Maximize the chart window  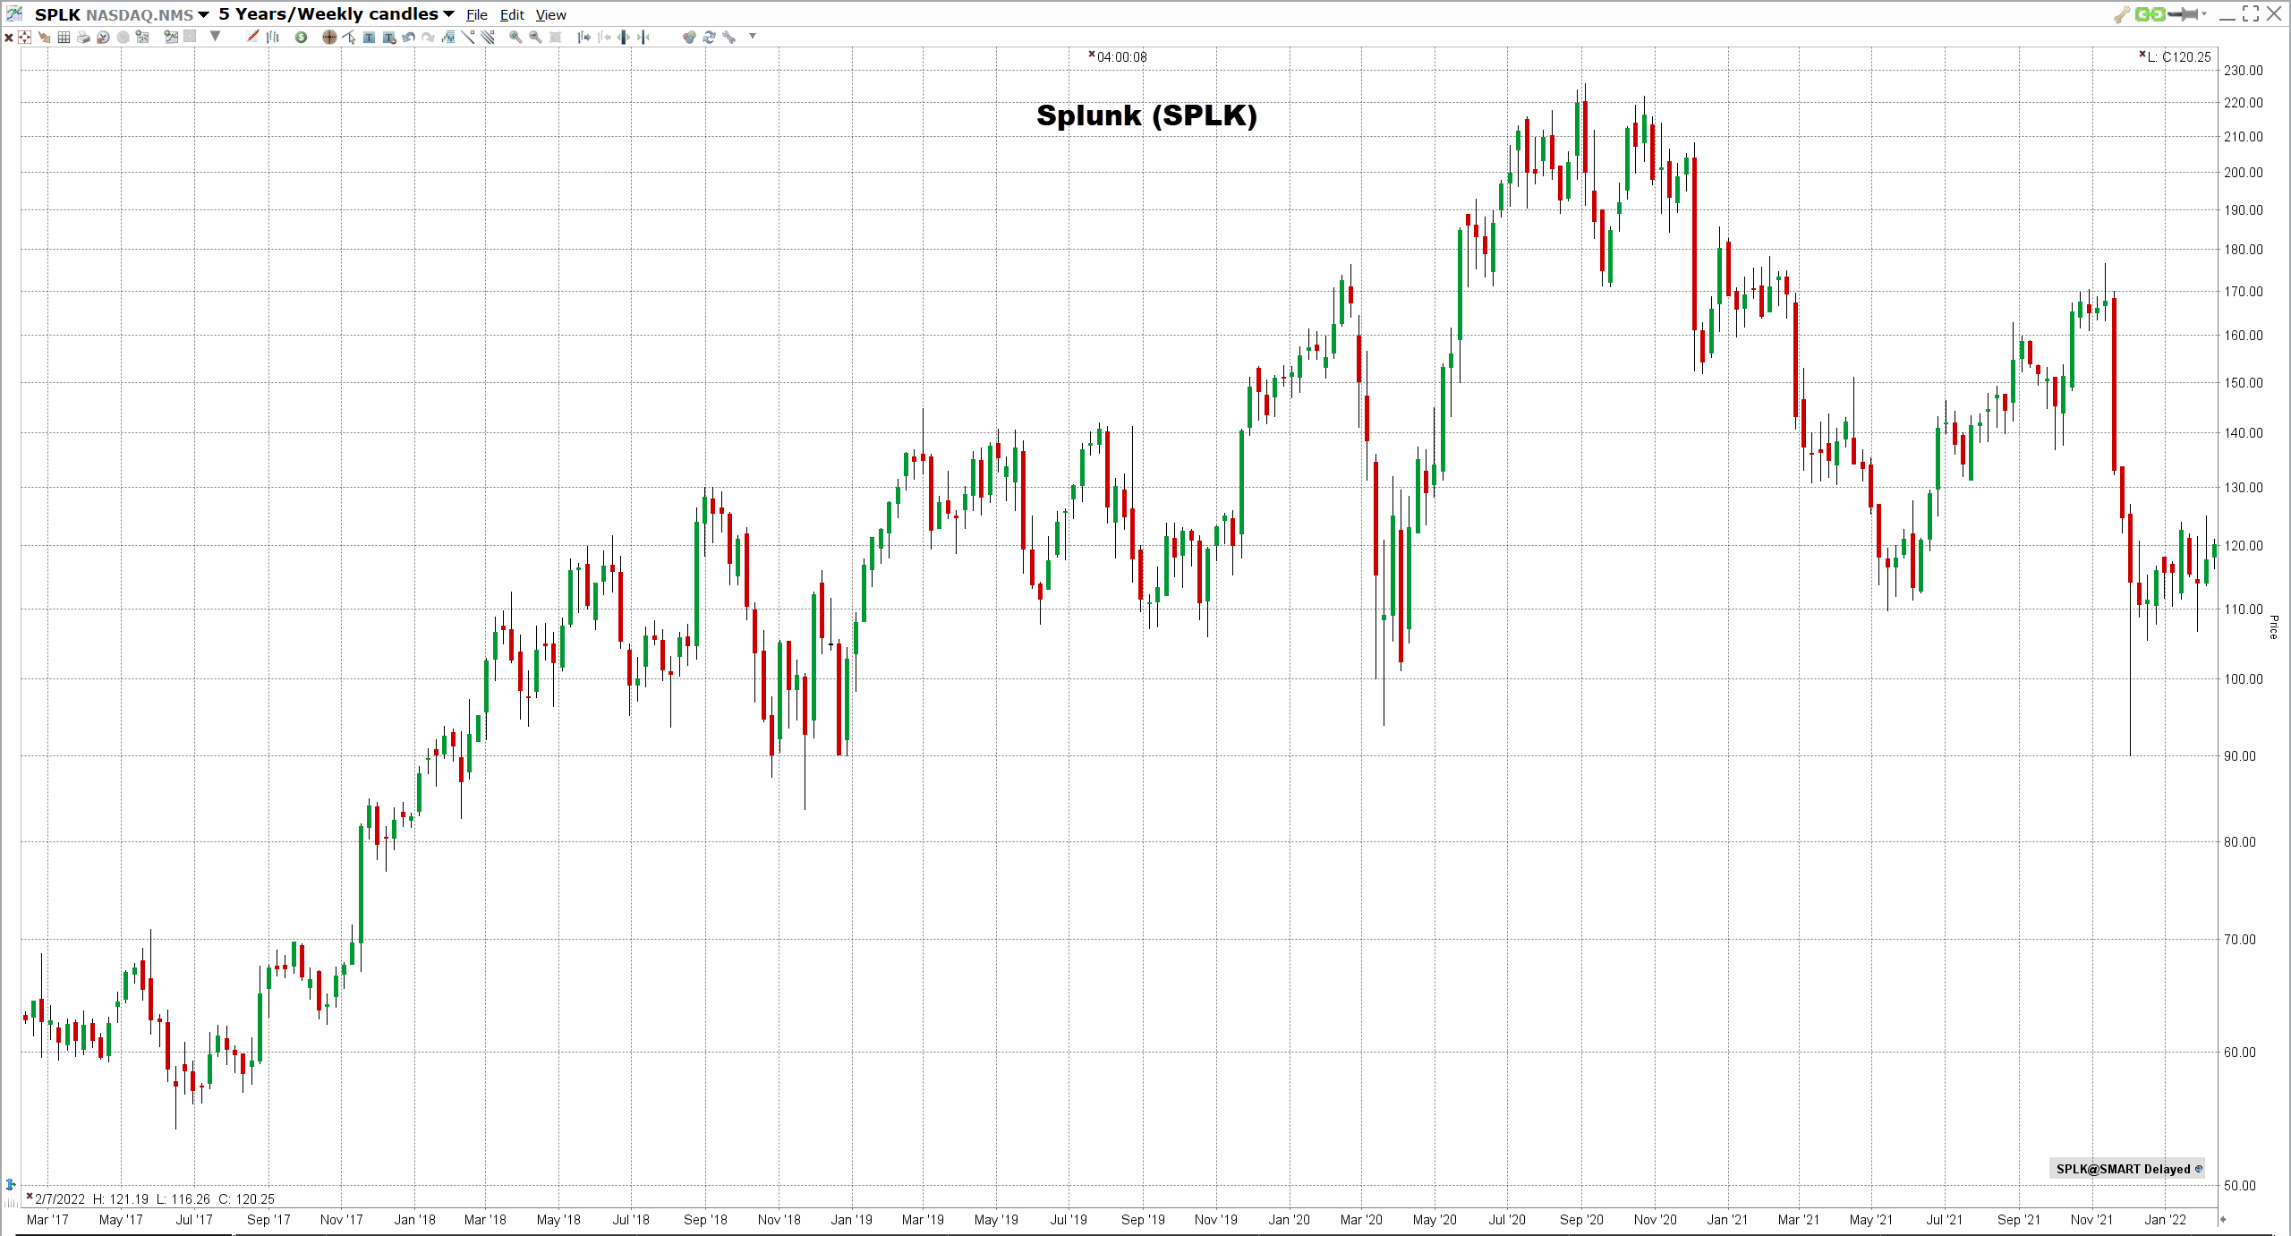2251,13
